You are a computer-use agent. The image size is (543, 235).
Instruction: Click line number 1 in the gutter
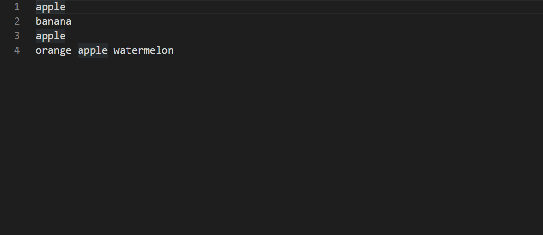click(17, 7)
